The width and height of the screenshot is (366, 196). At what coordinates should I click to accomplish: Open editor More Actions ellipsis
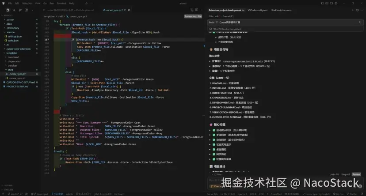tap(201, 10)
